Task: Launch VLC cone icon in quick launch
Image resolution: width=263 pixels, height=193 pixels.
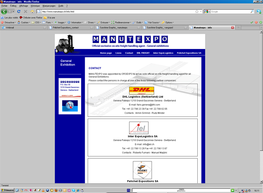Action: pyautogui.click(x=43, y=190)
